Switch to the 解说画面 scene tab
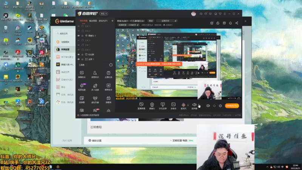Viewport: 302px width, 170px height. [93, 21]
